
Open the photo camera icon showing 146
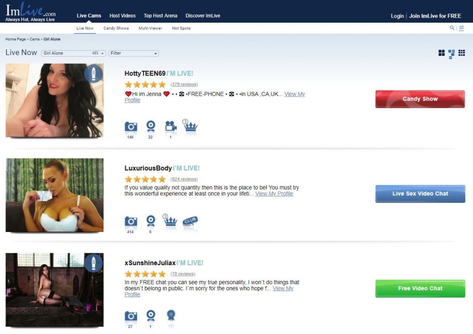coord(131,126)
